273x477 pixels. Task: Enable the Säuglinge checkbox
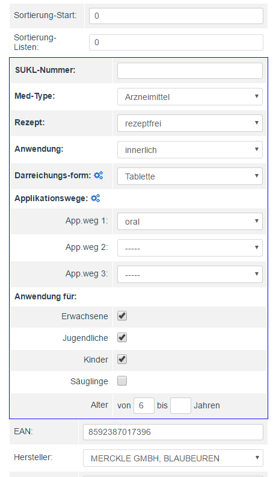pos(122,381)
